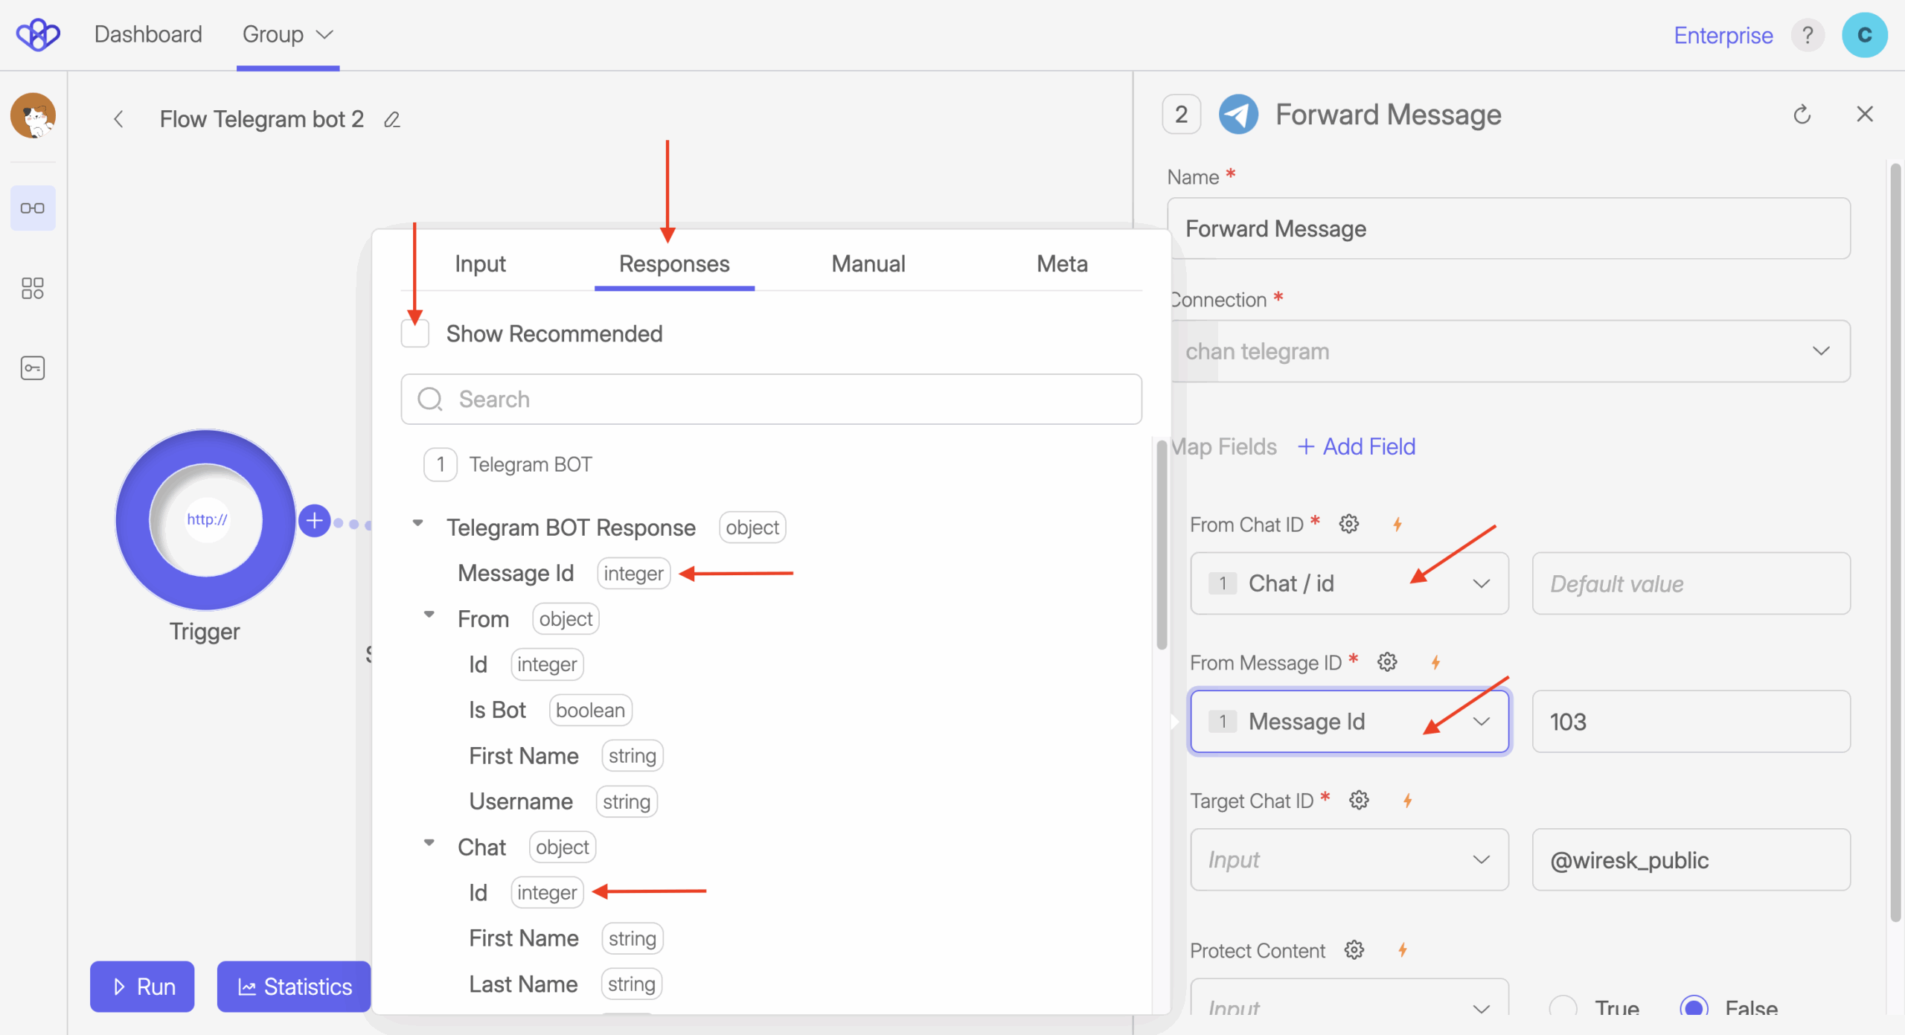The image size is (1905, 1035).
Task: Click the Run button
Action: coord(142,987)
